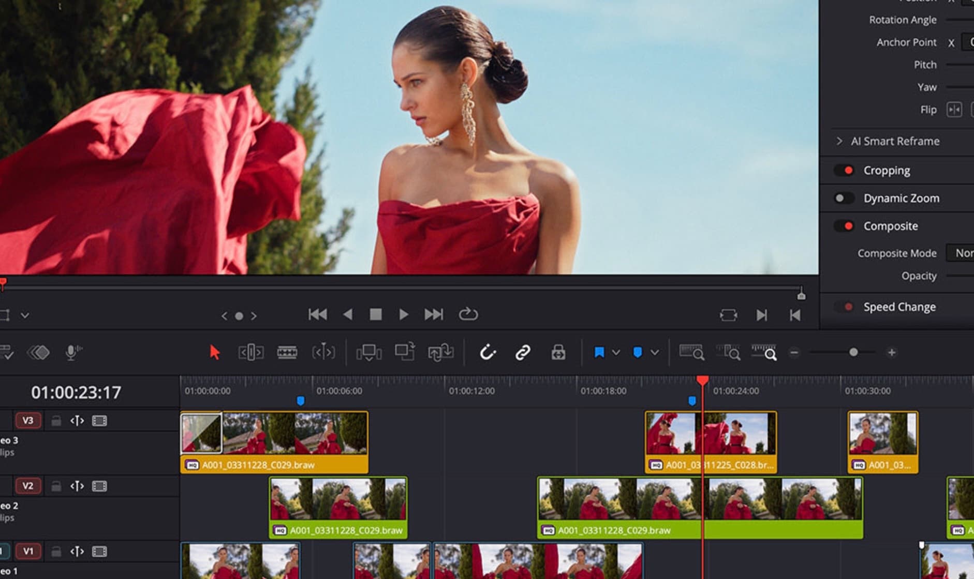
Task: Go to next keyframe arrow
Action: pyautogui.click(x=254, y=316)
